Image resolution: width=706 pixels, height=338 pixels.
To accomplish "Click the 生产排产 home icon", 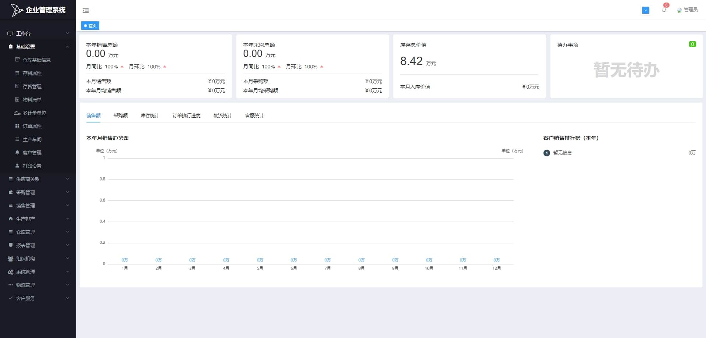I will pyautogui.click(x=11, y=218).
